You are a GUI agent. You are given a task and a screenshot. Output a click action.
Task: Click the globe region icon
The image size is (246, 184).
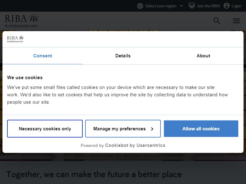tap(140, 6)
